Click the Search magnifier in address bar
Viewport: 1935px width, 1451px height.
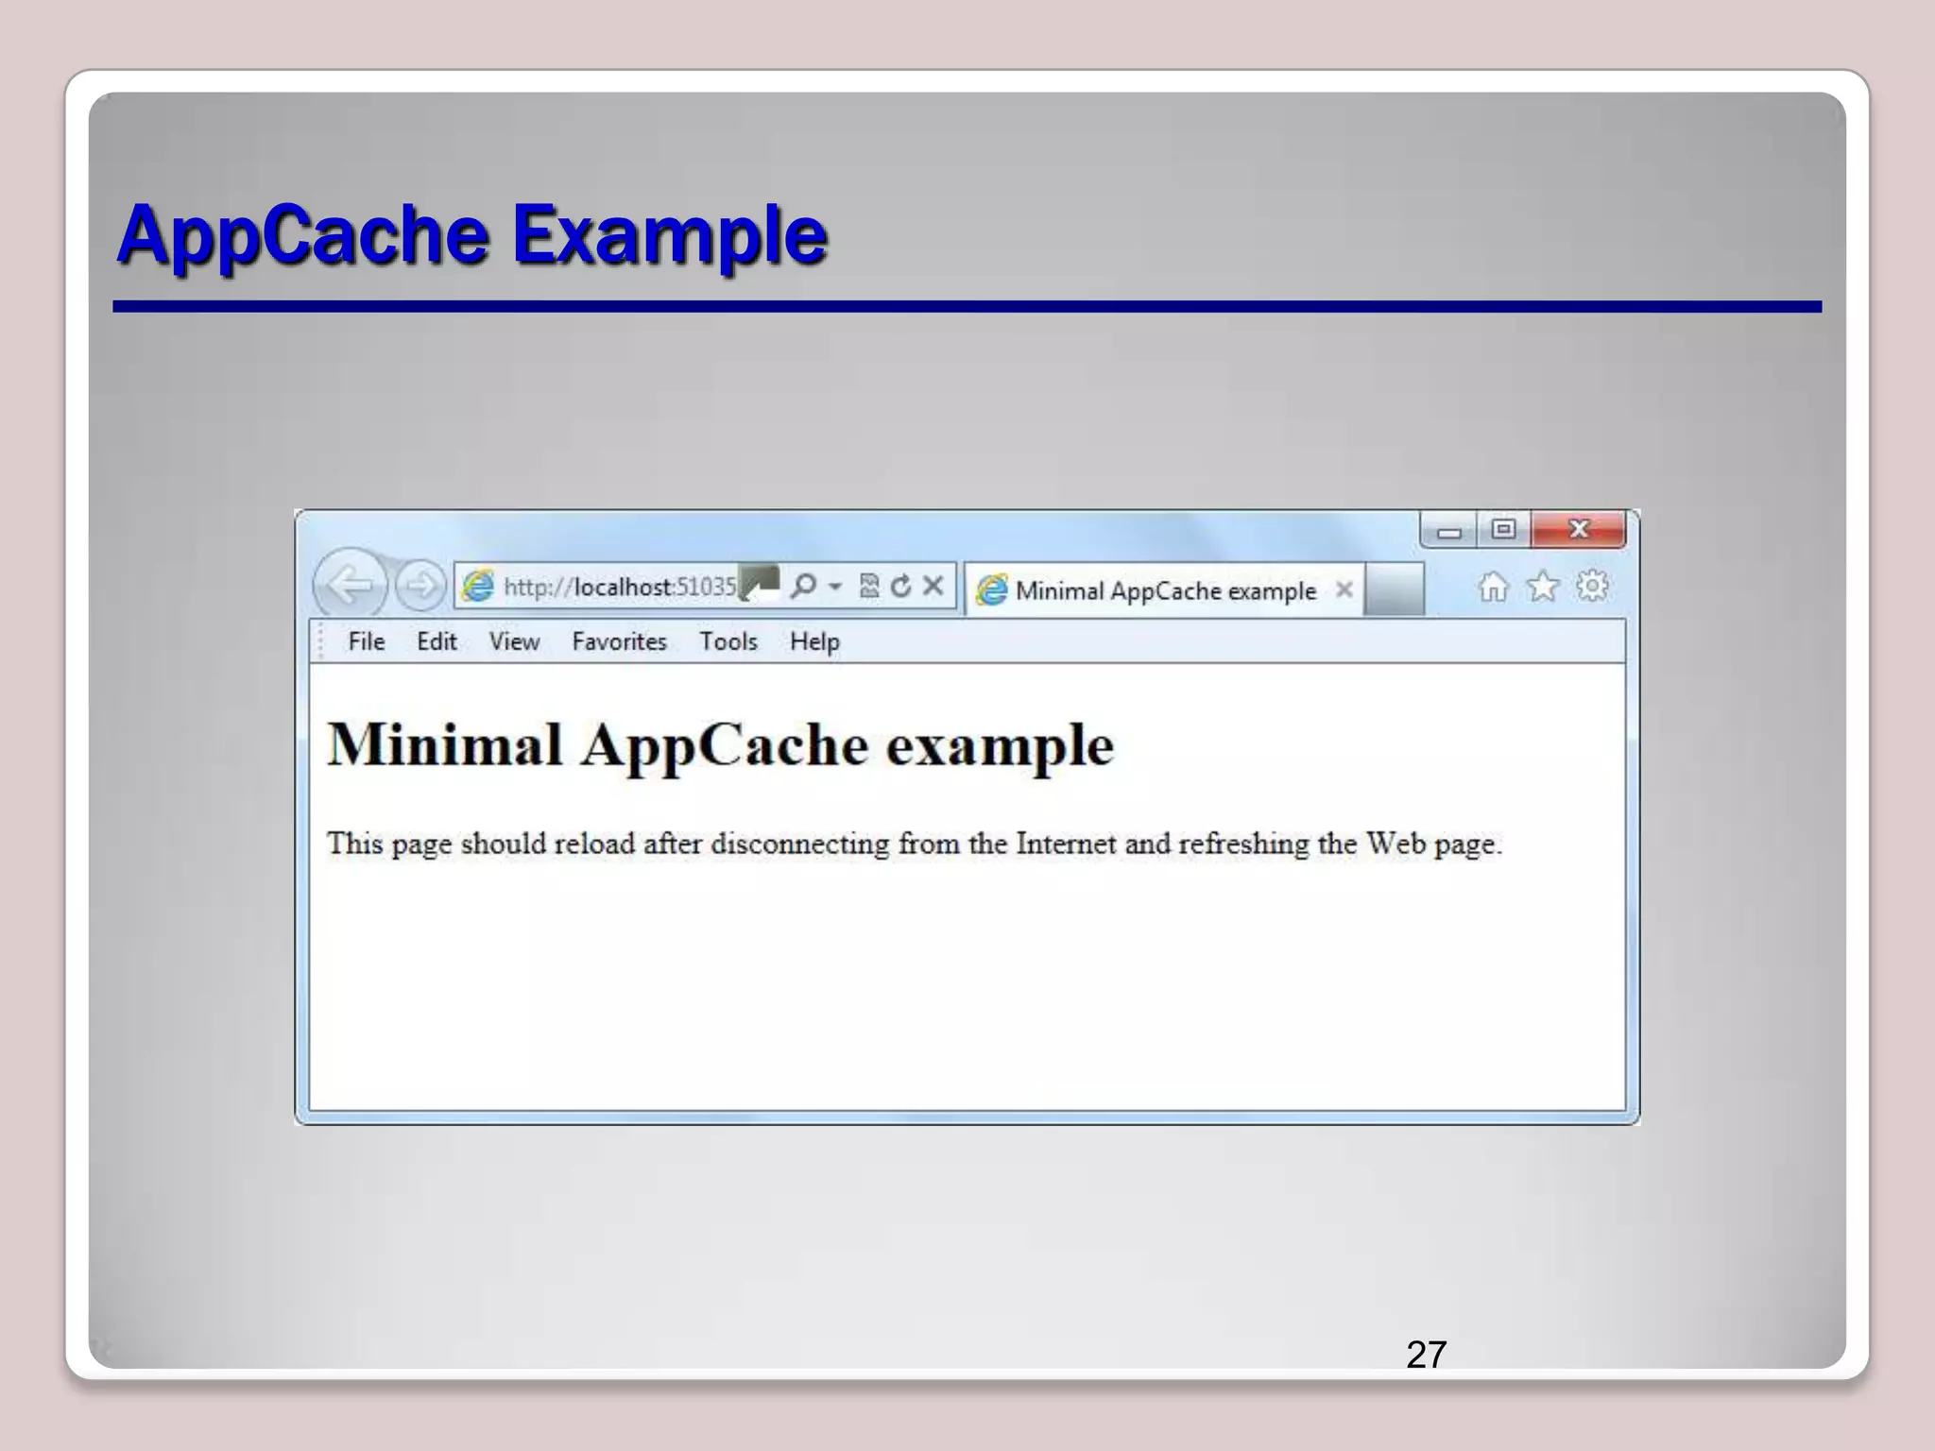803,586
